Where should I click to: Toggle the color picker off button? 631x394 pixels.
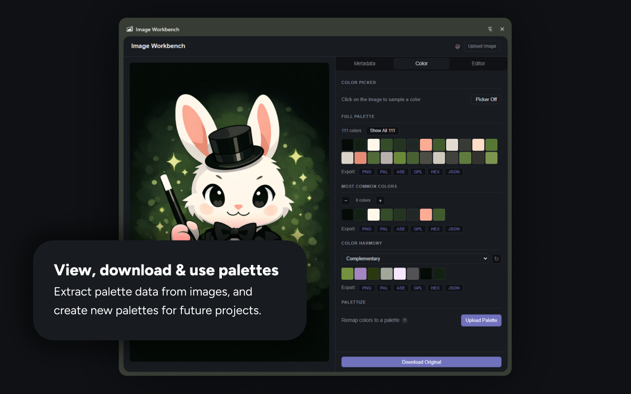pyautogui.click(x=486, y=99)
